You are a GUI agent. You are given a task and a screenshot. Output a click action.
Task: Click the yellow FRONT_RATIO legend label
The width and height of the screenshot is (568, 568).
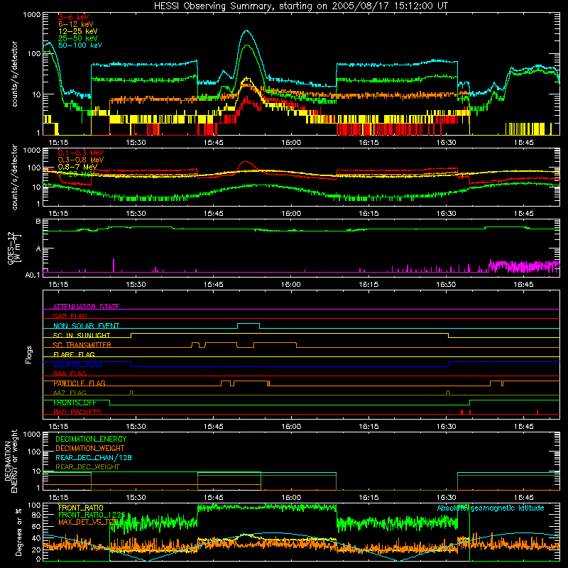click(x=81, y=508)
